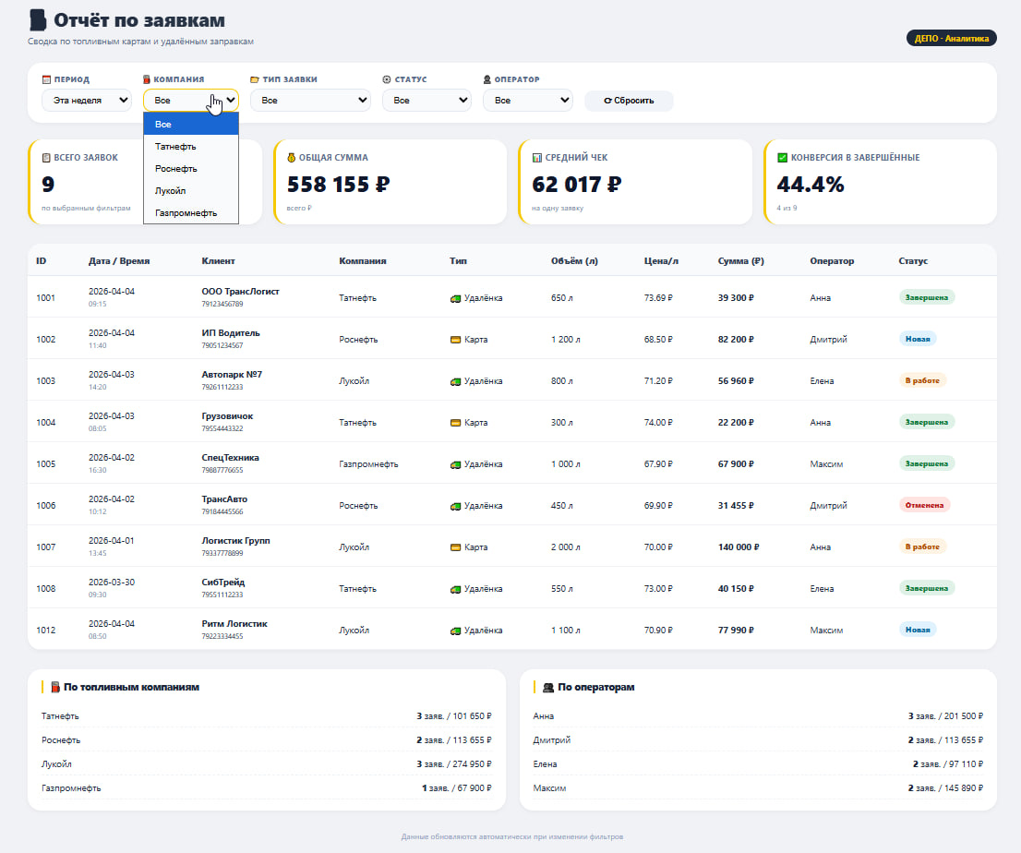
Task: Click the Сбросить reset button
Action: click(629, 101)
